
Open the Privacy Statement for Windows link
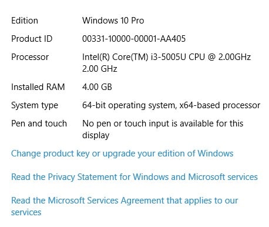134,177
